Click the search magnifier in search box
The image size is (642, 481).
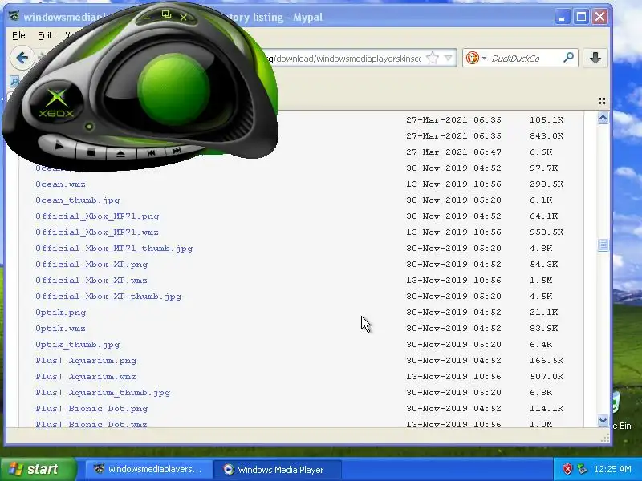(x=568, y=58)
